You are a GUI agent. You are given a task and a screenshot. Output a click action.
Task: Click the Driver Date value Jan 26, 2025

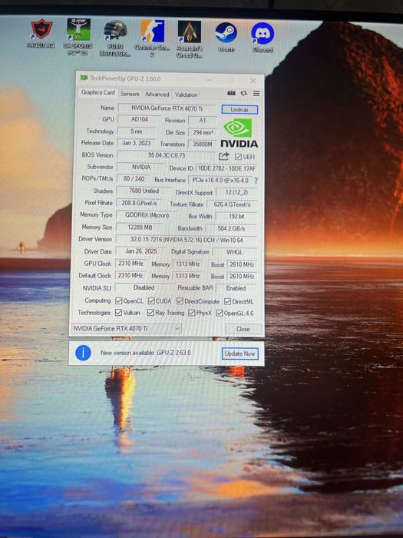tap(140, 251)
